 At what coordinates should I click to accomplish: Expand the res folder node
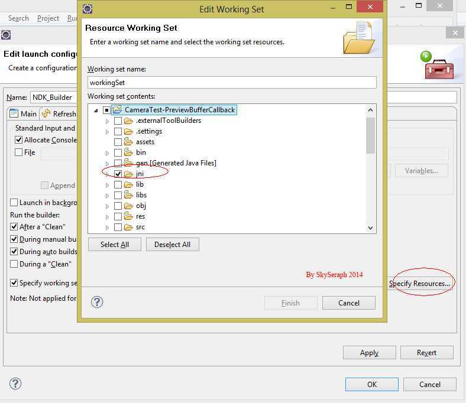tap(107, 217)
